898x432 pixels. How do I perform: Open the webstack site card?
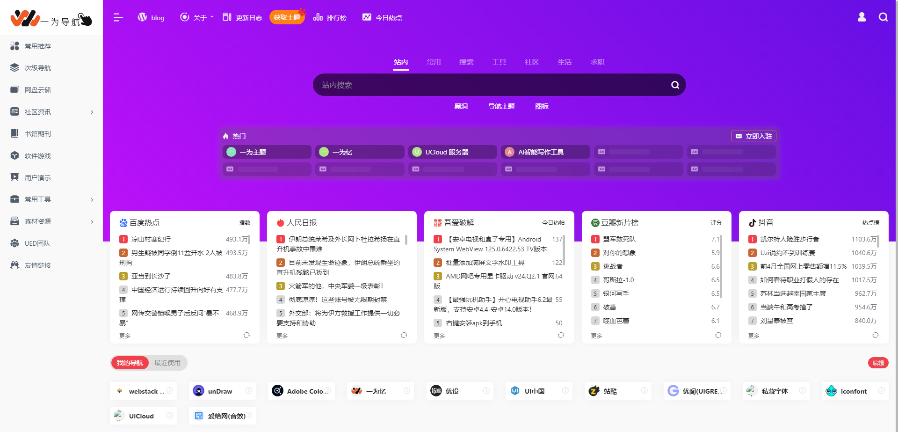(143, 391)
